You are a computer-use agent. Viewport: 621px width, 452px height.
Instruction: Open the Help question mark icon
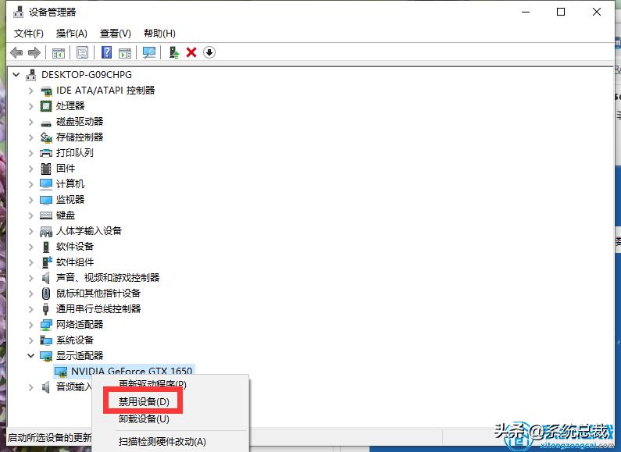pyautogui.click(x=106, y=52)
